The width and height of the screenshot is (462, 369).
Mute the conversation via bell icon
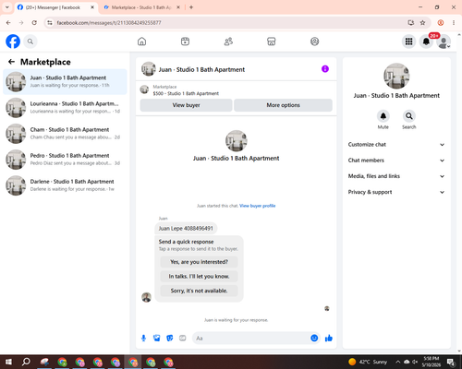383,116
